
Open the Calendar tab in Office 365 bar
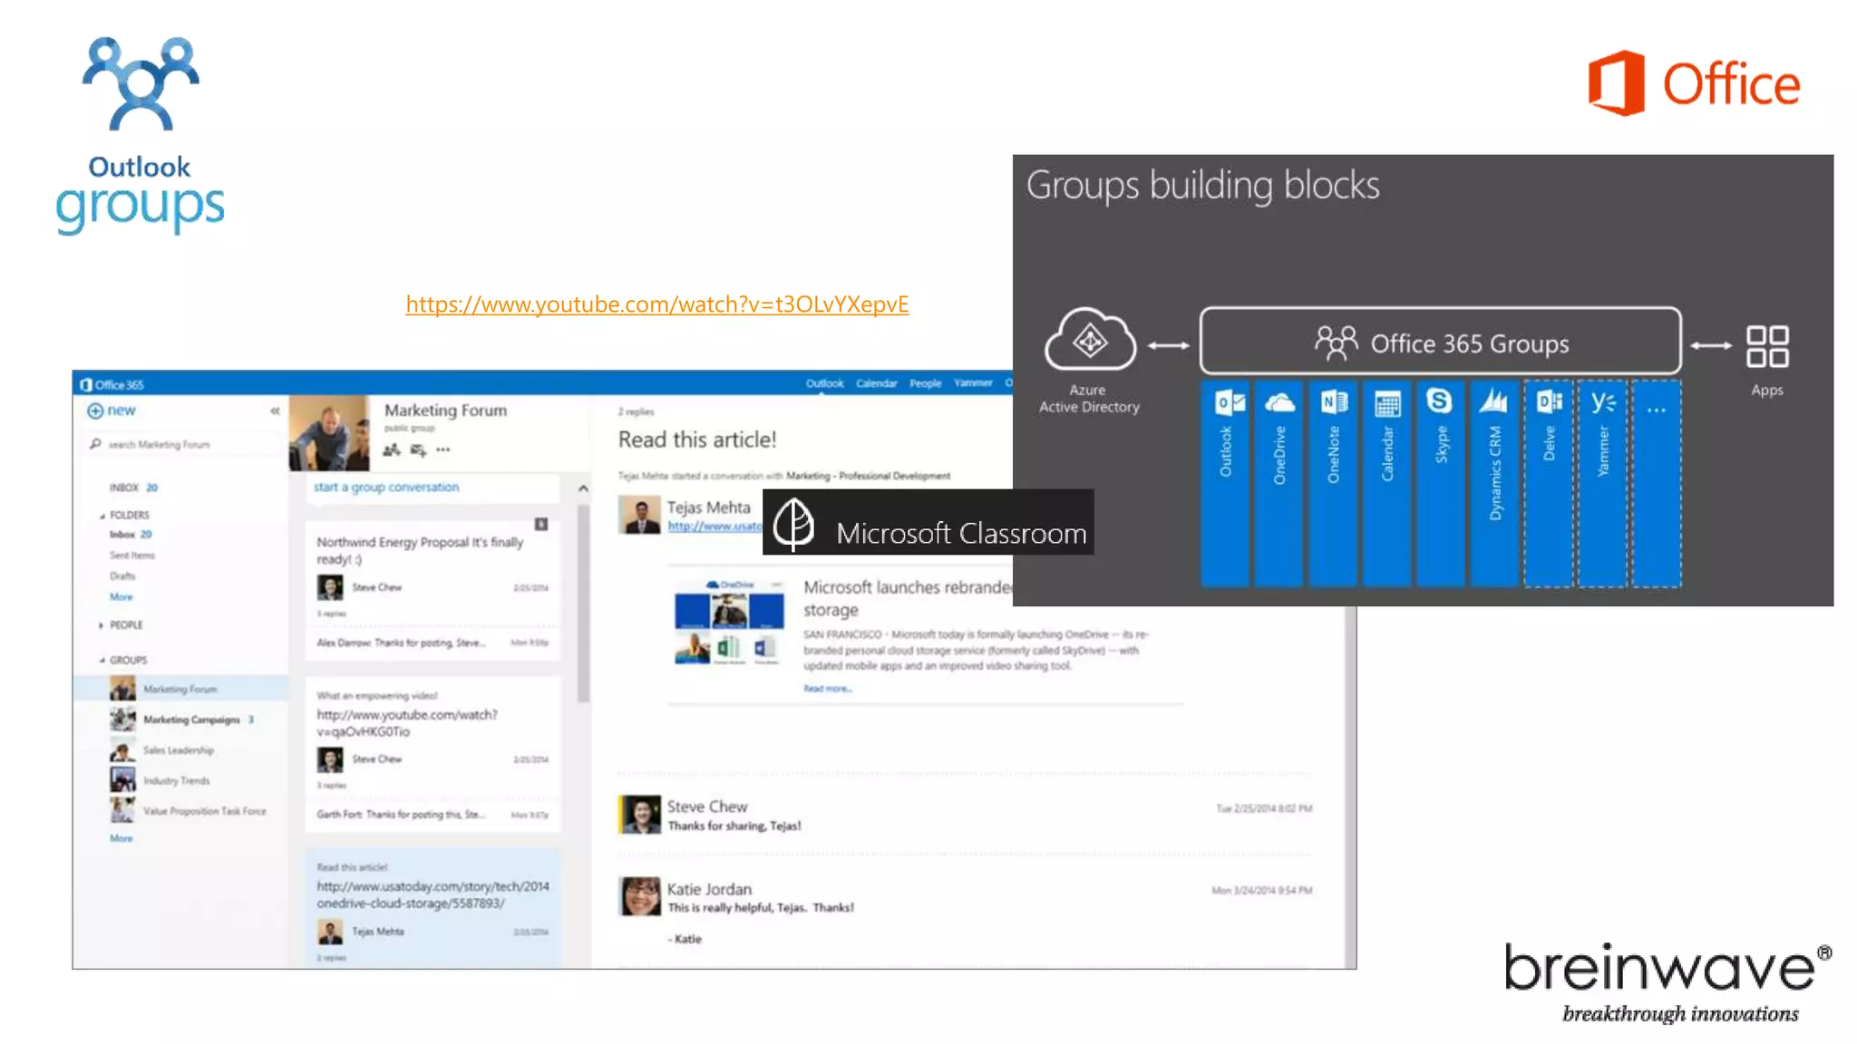876,383
